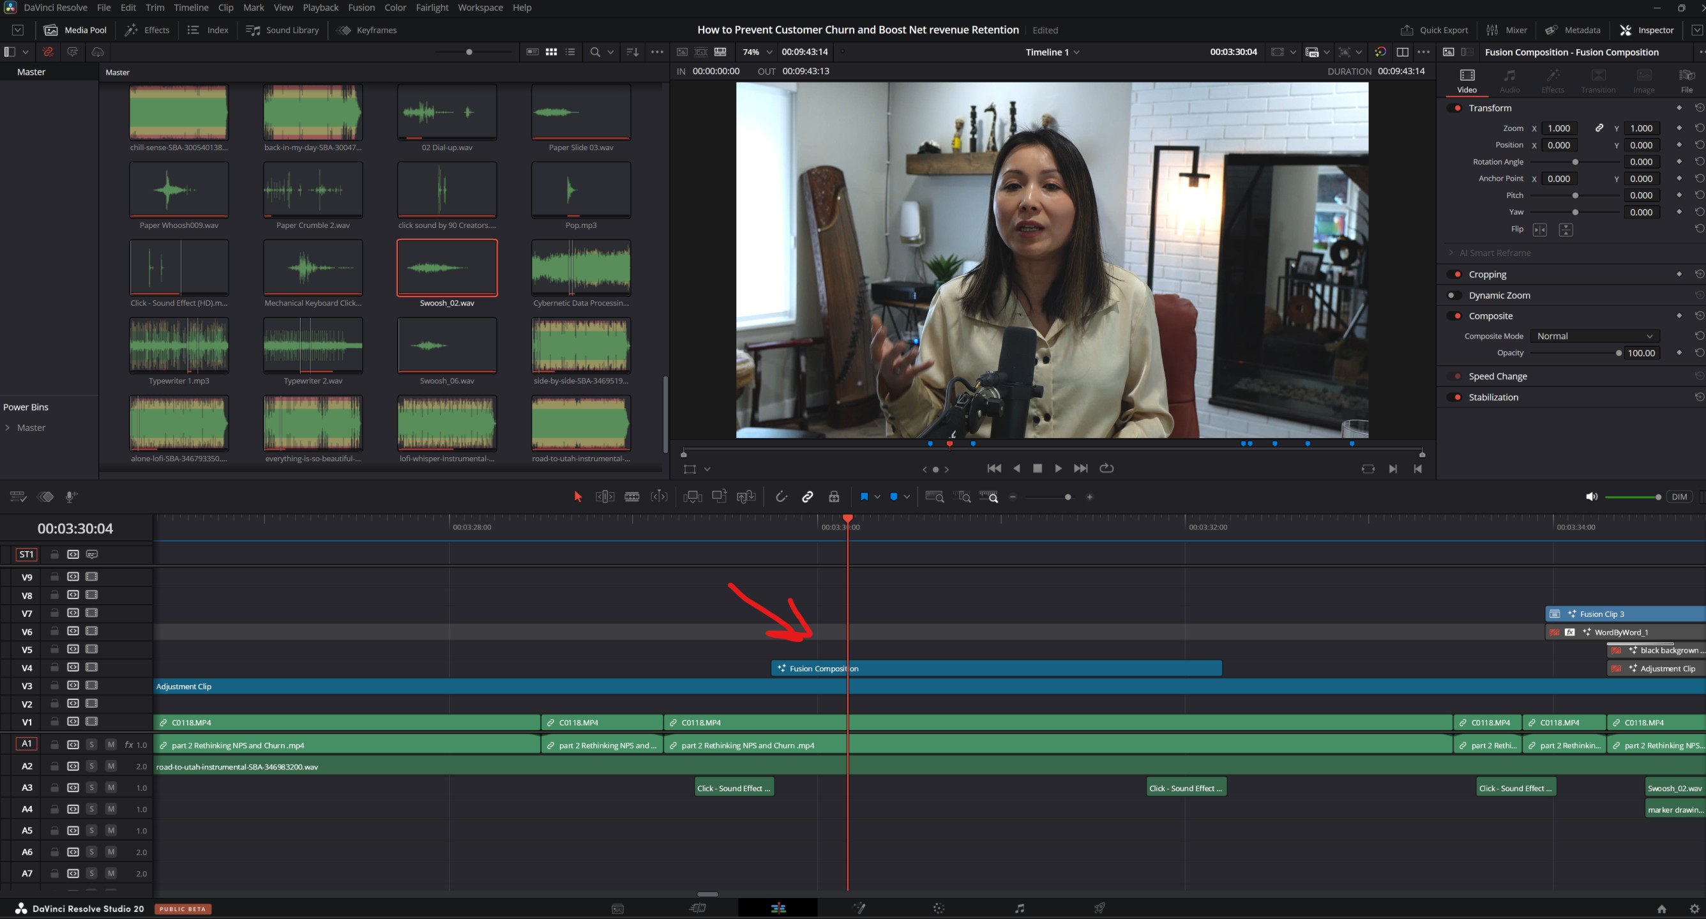Open marker color dropdown arrow

[x=907, y=497]
